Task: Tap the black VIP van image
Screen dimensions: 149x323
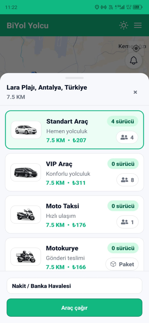Action: click(x=26, y=172)
